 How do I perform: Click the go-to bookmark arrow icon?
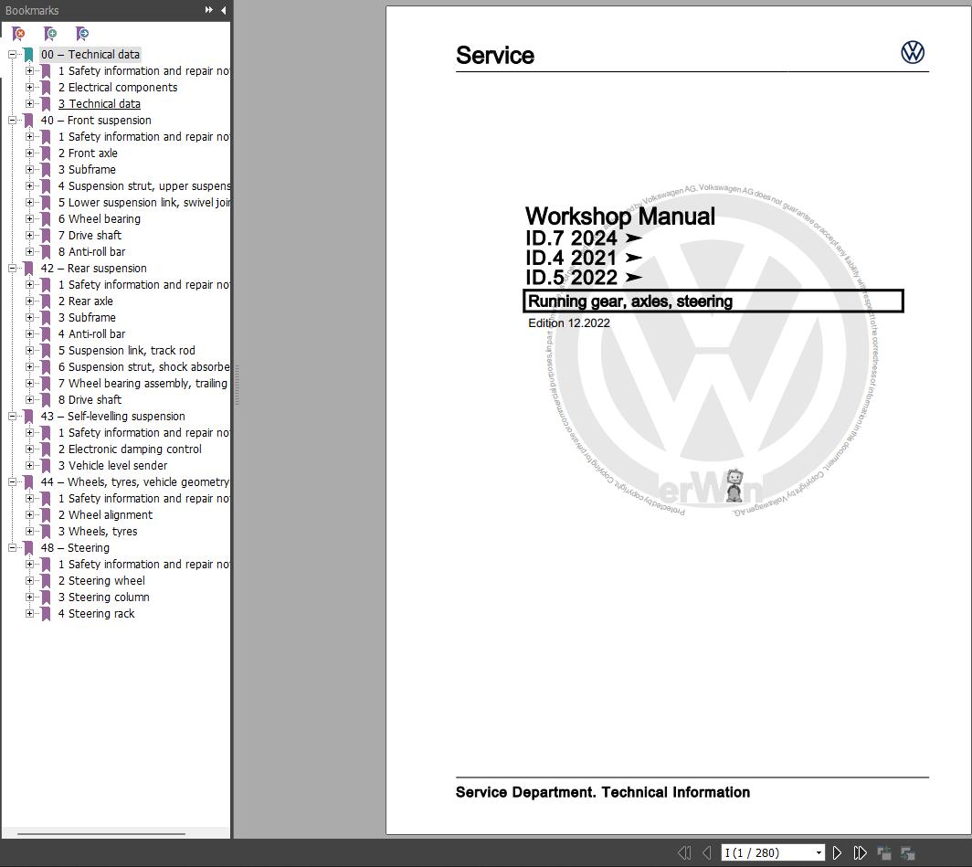coord(82,34)
